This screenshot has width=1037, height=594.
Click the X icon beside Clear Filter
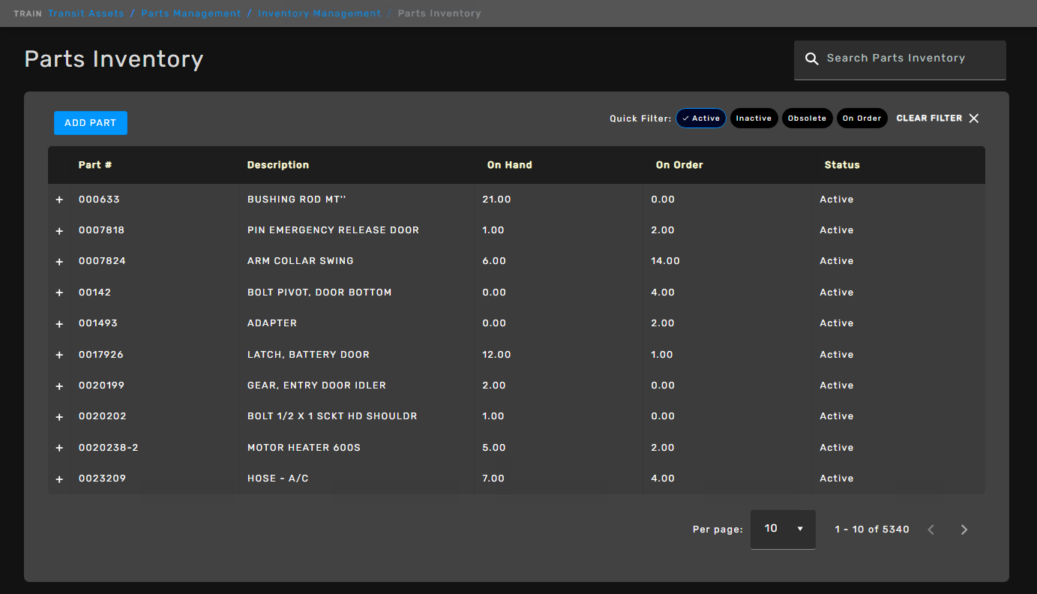coord(974,118)
